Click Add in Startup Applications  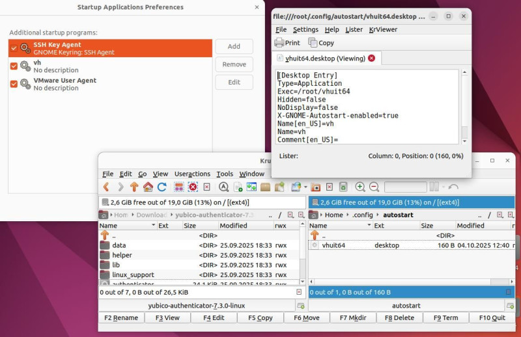[x=234, y=46]
